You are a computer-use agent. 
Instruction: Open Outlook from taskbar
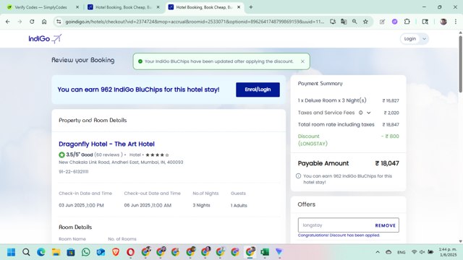click(x=101, y=252)
